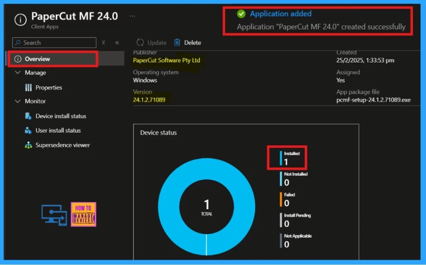
Task: Click the Delete button label
Action: pos(193,43)
